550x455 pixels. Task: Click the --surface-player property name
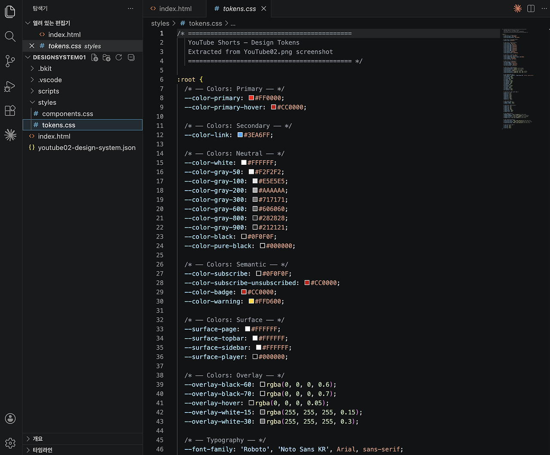point(216,357)
